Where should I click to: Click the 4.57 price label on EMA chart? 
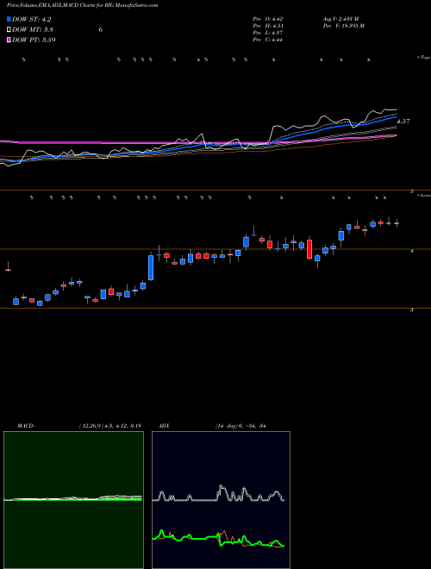(403, 122)
